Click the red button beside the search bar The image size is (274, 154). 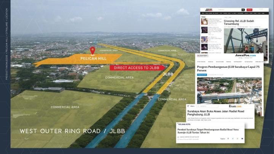(250, 10)
